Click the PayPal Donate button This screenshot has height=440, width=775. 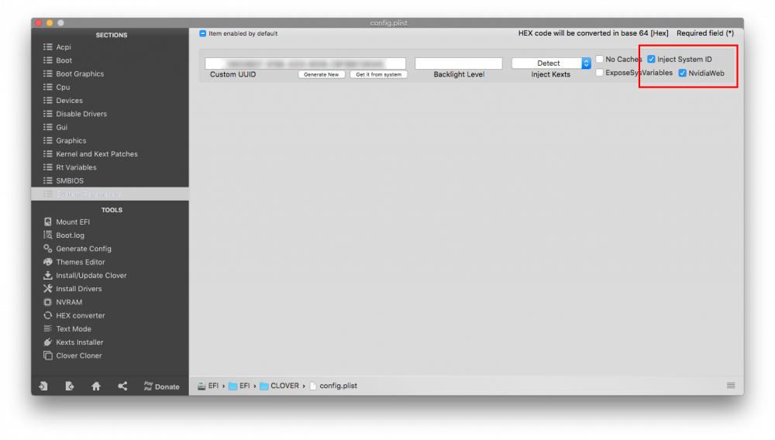(162, 387)
